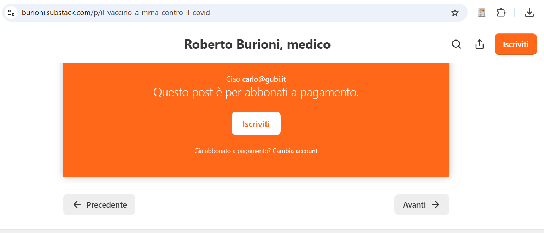Click the 'Ciao' greeting word in the banner

(x=233, y=79)
